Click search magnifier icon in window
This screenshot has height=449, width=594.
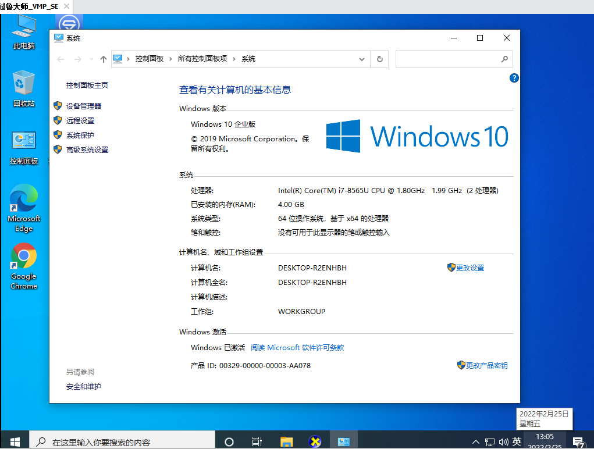(x=504, y=59)
